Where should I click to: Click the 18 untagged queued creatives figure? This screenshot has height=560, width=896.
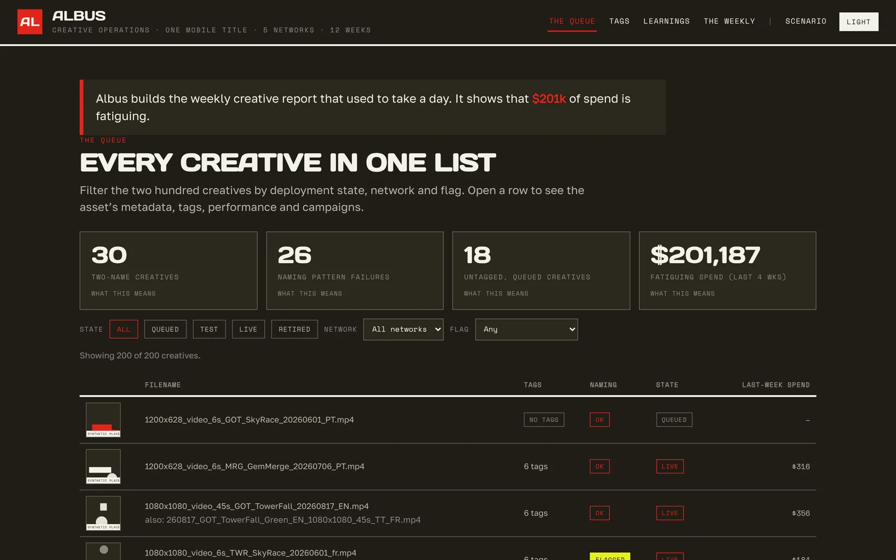tap(477, 255)
